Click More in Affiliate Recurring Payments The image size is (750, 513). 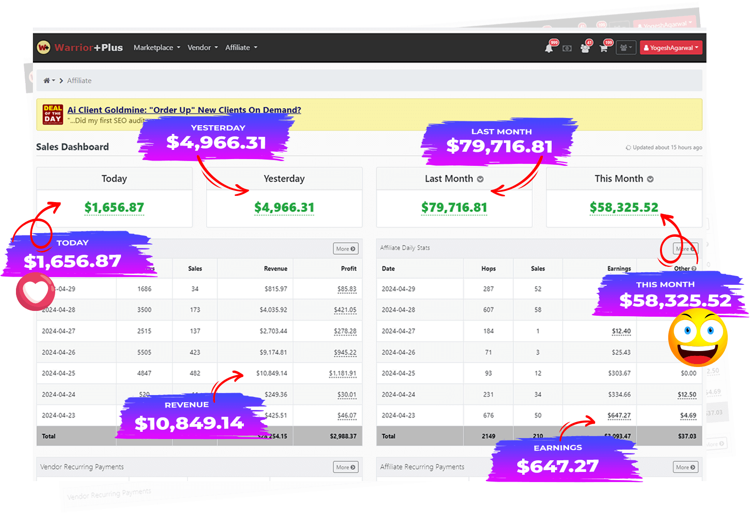click(685, 467)
